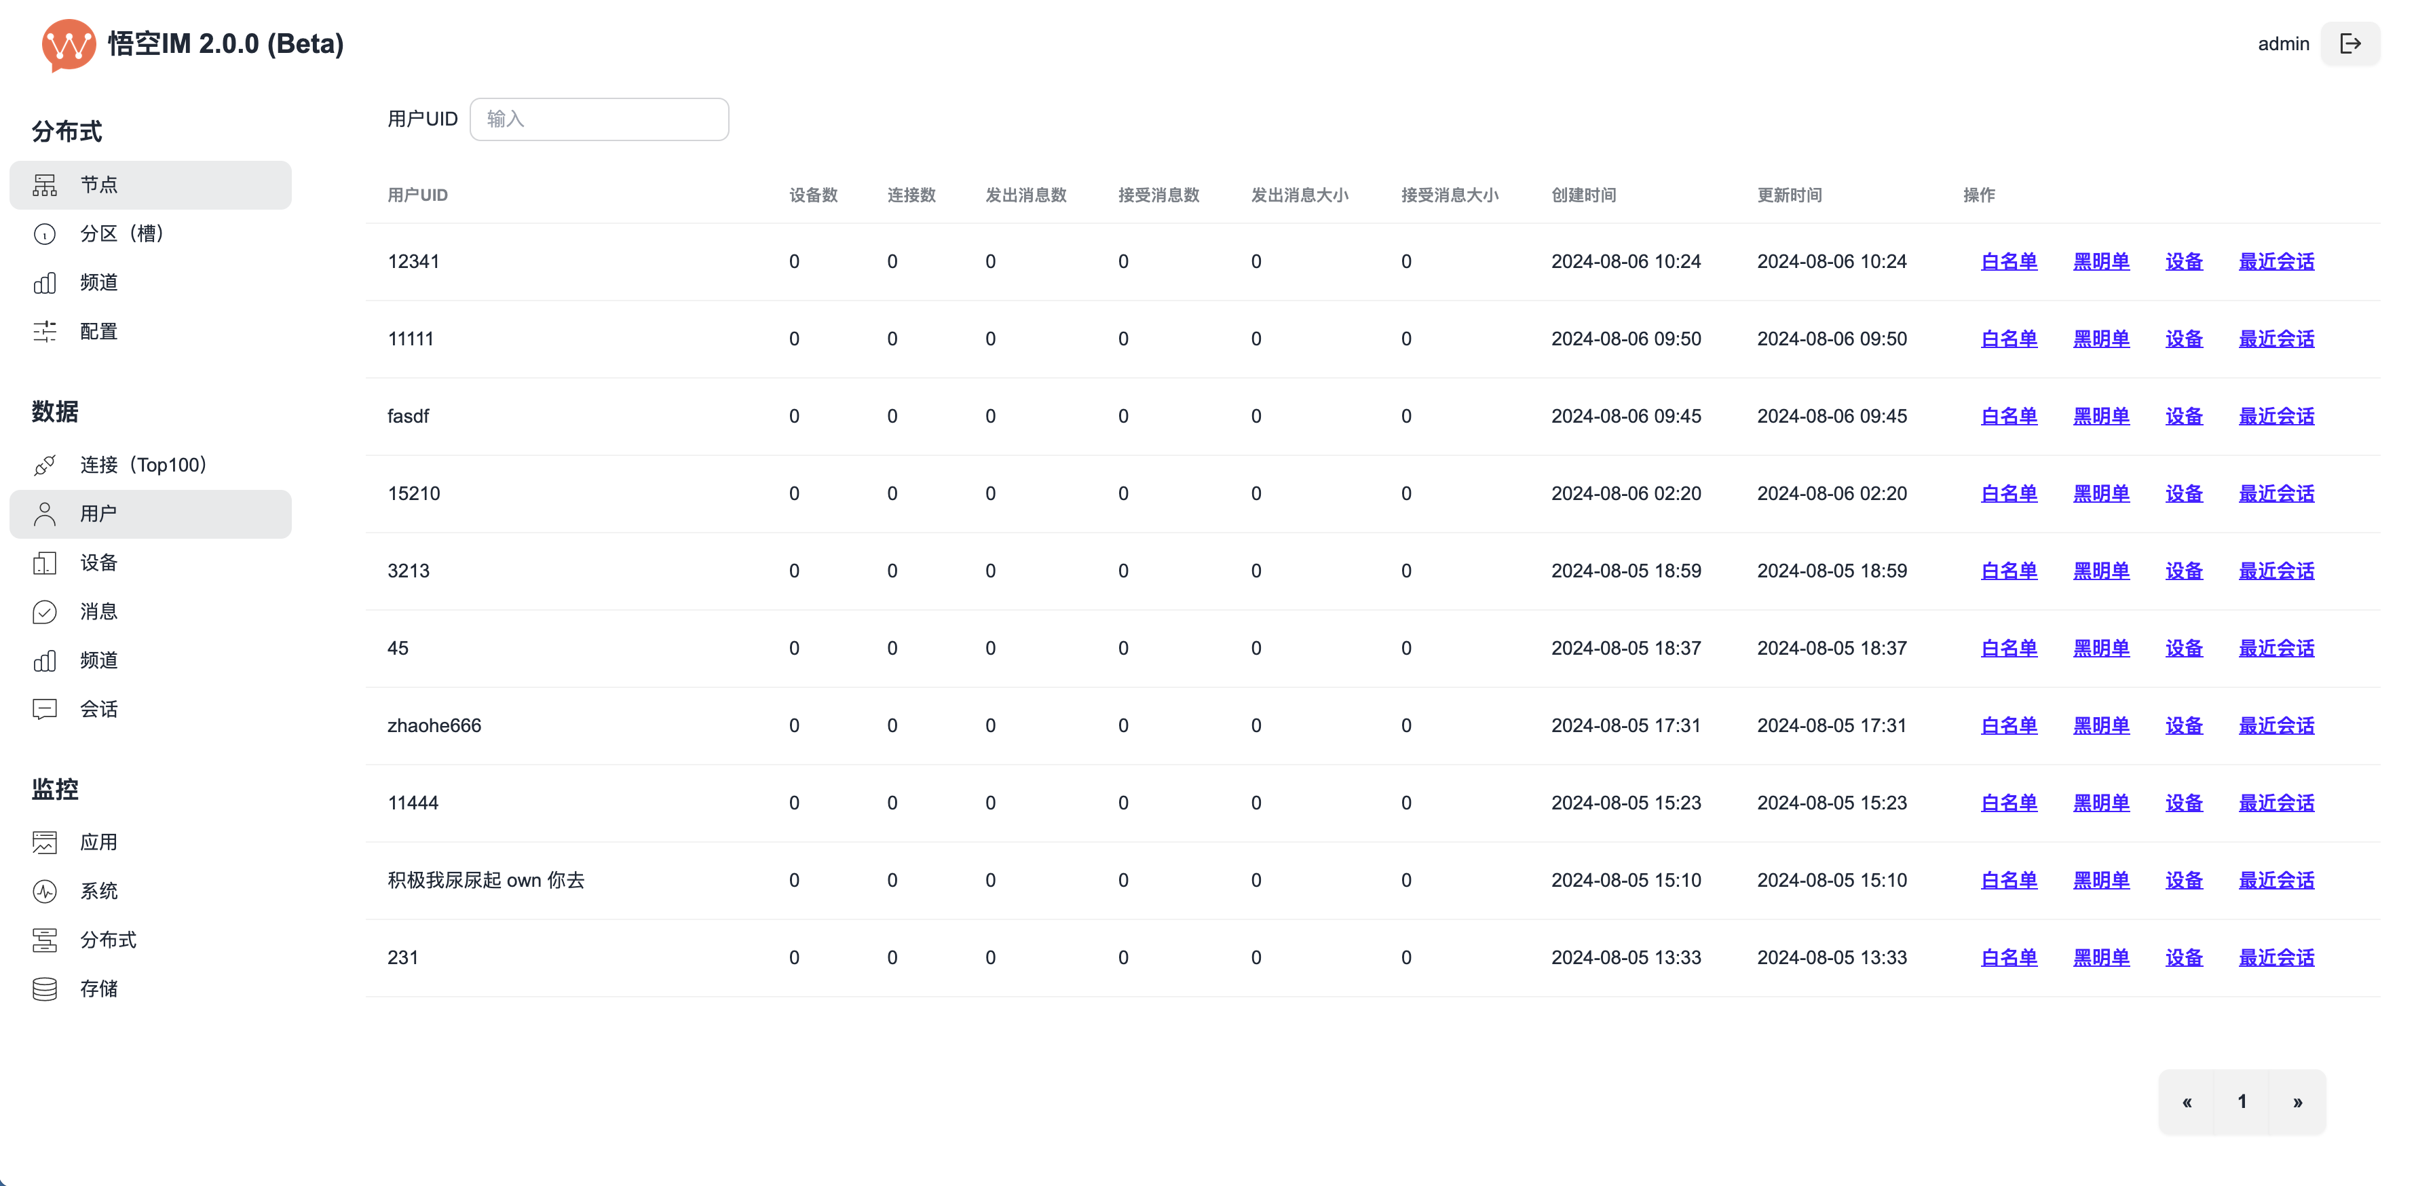Select 分布式 under the 监控 section
This screenshot has width=2416, height=1186.
click(x=108, y=940)
